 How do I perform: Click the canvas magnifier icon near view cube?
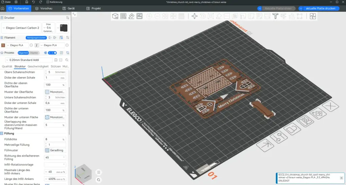(x=99, y=180)
